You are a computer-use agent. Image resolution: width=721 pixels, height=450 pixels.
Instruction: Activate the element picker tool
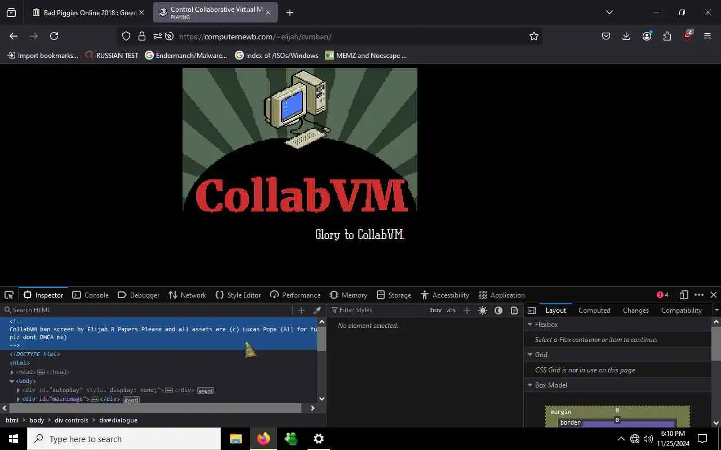pyautogui.click(x=9, y=295)
